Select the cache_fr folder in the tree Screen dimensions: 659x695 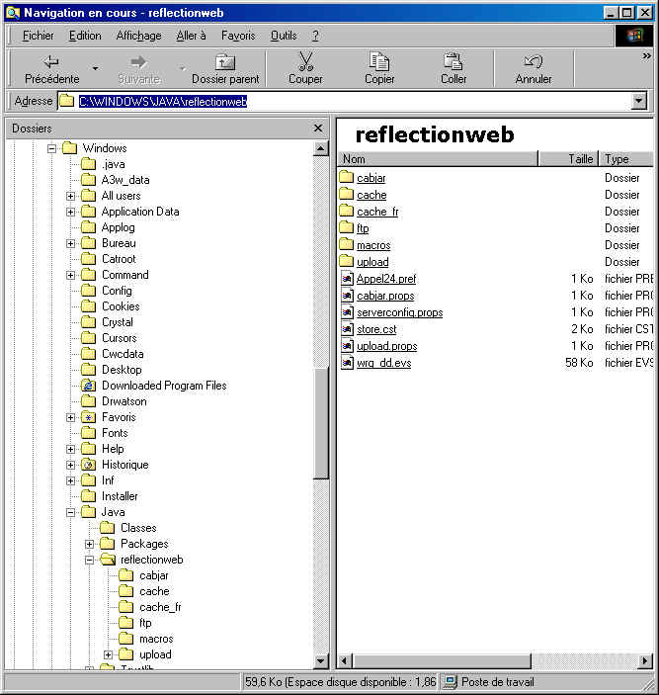[160, 607]
